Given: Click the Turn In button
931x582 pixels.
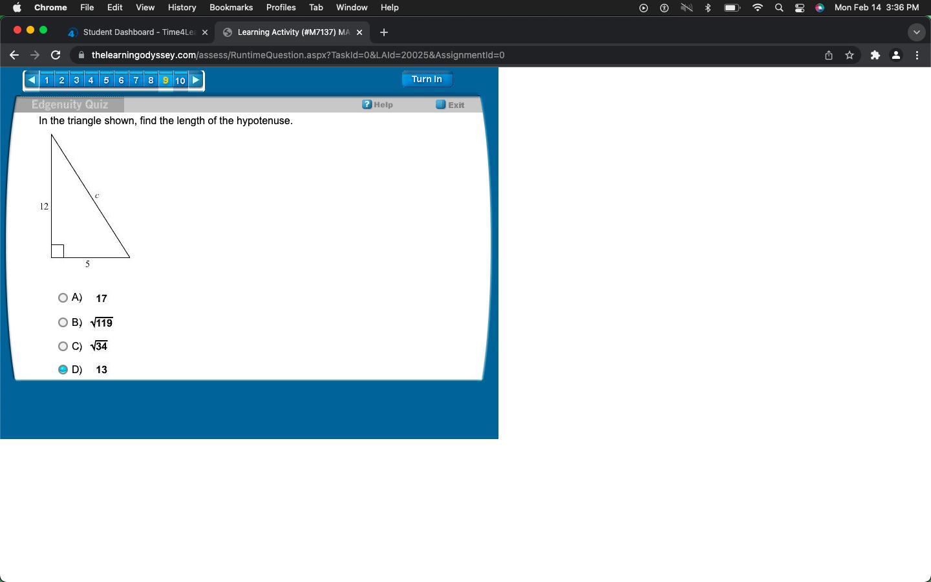Looking at the screenshot, I should click(427, 79).
